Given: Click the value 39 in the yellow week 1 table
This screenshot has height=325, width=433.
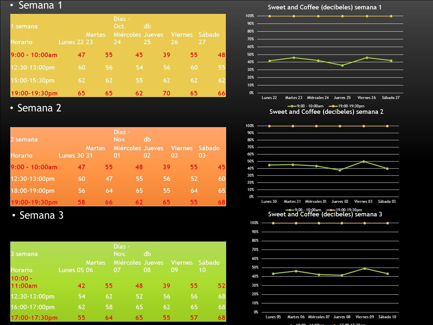Looking at the screenshot, I should (x=166, y=55).
